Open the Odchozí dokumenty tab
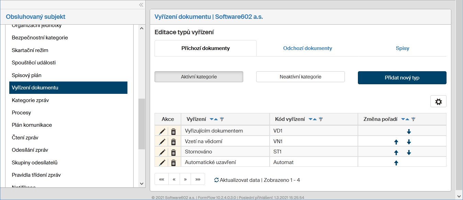463x200 pixels. 307,48
